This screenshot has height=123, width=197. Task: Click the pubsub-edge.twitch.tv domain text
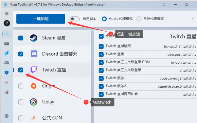[x=178, y=79]
